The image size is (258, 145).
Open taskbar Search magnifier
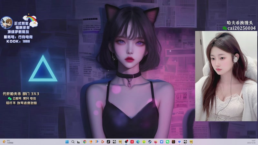pos(73,142)
